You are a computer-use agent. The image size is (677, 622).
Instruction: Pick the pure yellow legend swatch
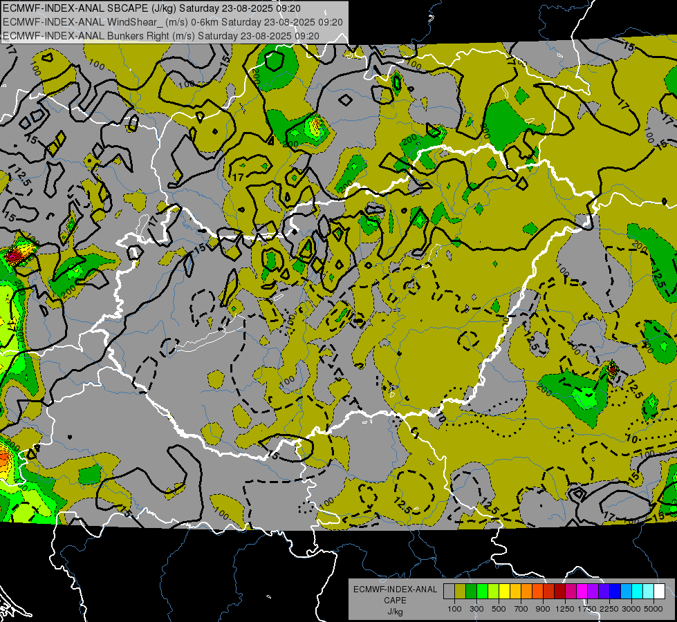pos(505,591)
